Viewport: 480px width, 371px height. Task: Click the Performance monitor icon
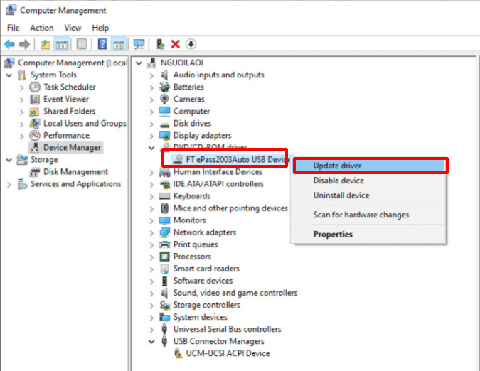pos(35,136)
